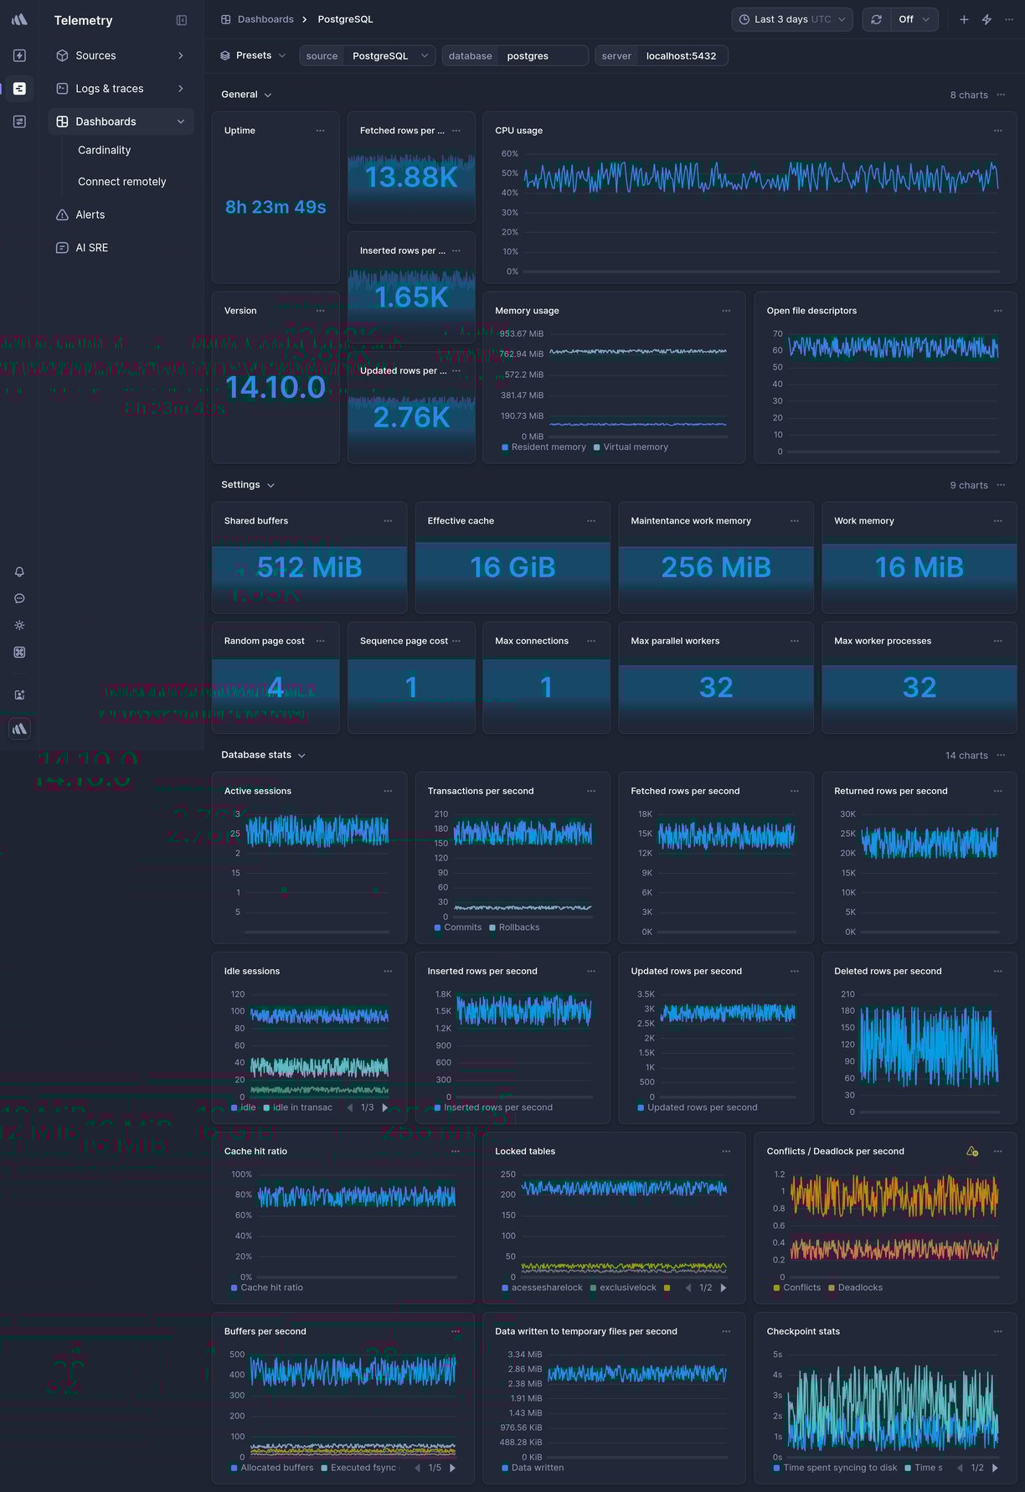
Task: Click the chat bubble icon in left rail
Action: [x=19, y=598]
